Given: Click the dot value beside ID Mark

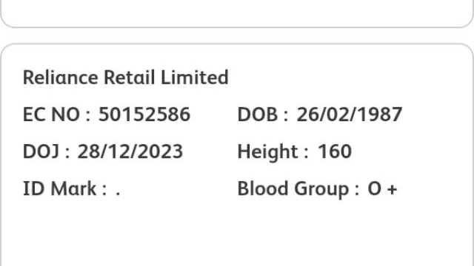Looking at the screenshot, I should click(118, 194).
